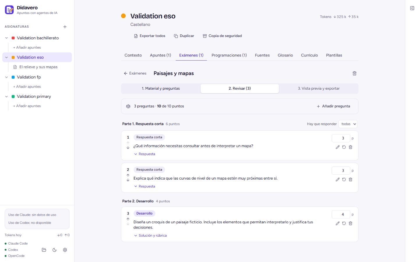Switch to the Contexto tab

(133, 55)
